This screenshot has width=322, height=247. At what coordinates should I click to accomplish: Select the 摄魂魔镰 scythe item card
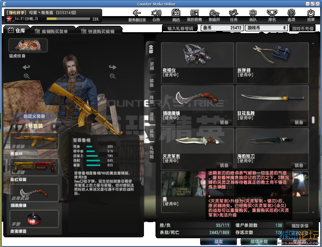[197, 106]
